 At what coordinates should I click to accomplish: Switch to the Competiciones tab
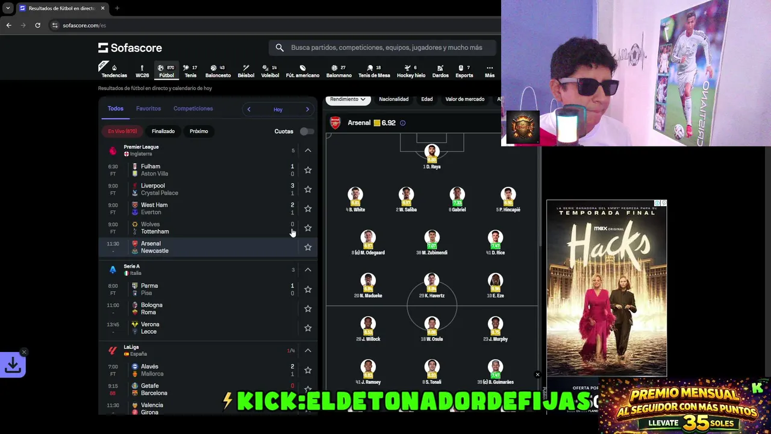[193, 108]
